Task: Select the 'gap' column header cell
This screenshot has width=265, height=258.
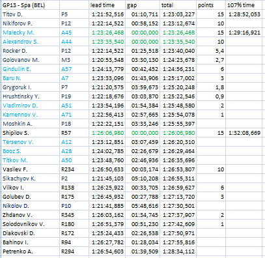Action: (143, 5)
